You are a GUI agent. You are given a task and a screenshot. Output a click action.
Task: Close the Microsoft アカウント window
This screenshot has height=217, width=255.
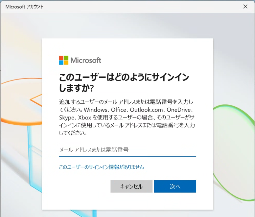(x=245, y=7)
